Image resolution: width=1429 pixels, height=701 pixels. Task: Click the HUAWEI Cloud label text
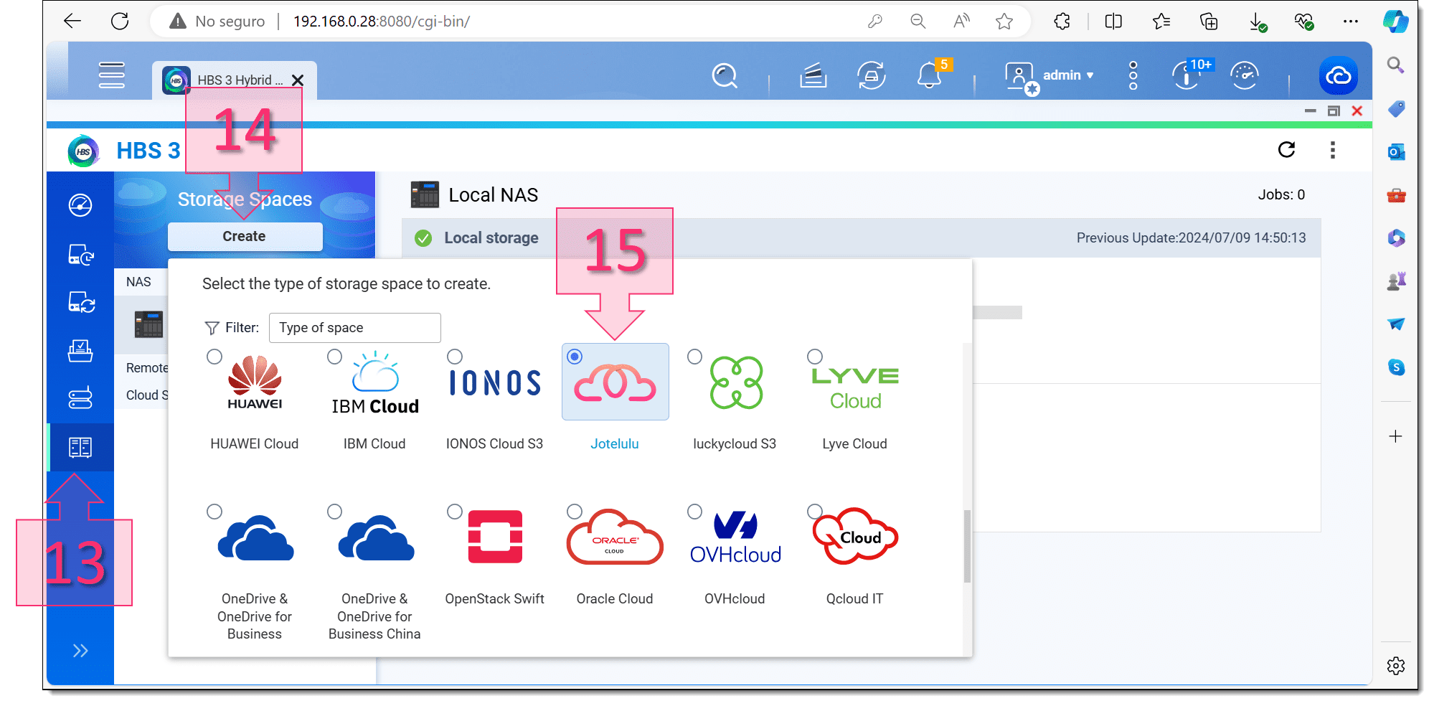tap(255, 444)
